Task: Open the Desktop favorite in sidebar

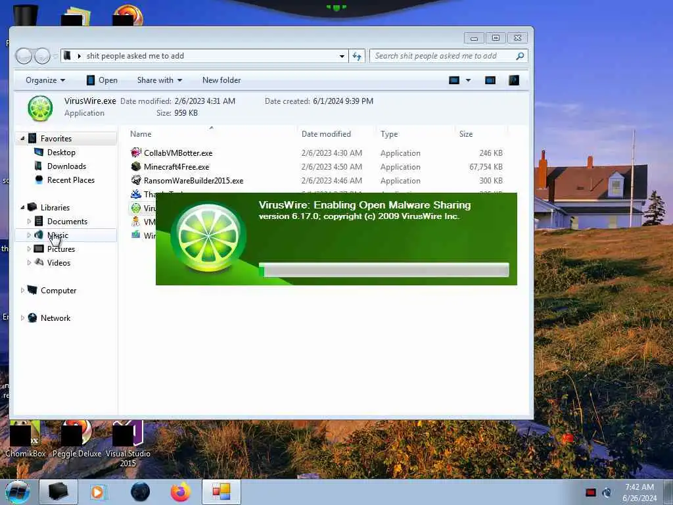Action: click(61, 153)
